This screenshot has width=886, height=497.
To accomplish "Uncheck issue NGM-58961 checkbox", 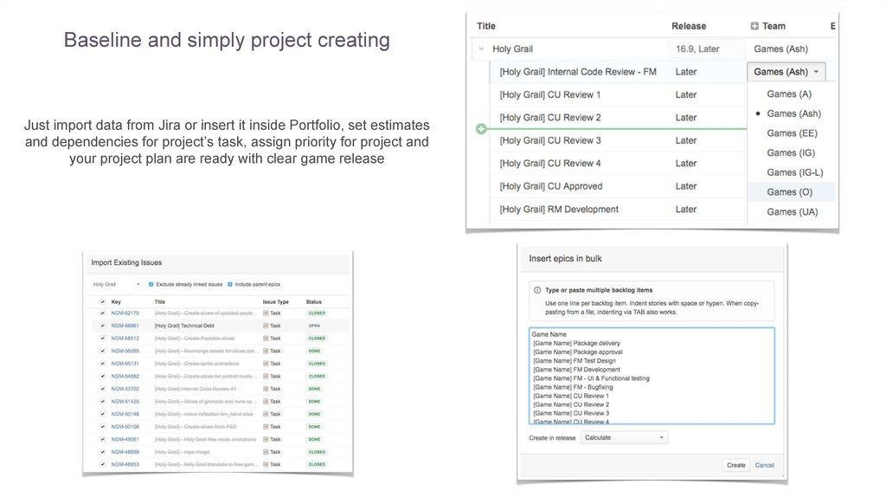I will pyautogui.click(x=102, y=326).
